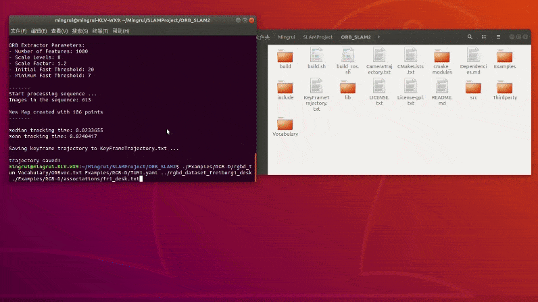Open terminal 帮助(H) menu
The image size is (538, 302).
tap(121, 31)
